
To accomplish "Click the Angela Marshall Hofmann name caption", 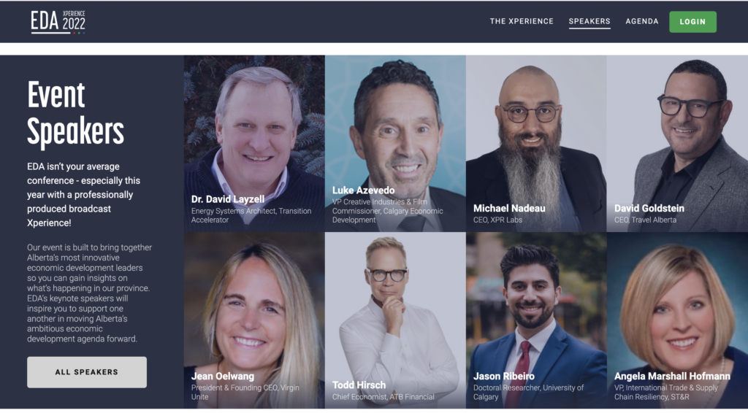I will click(x=672, y=377).
